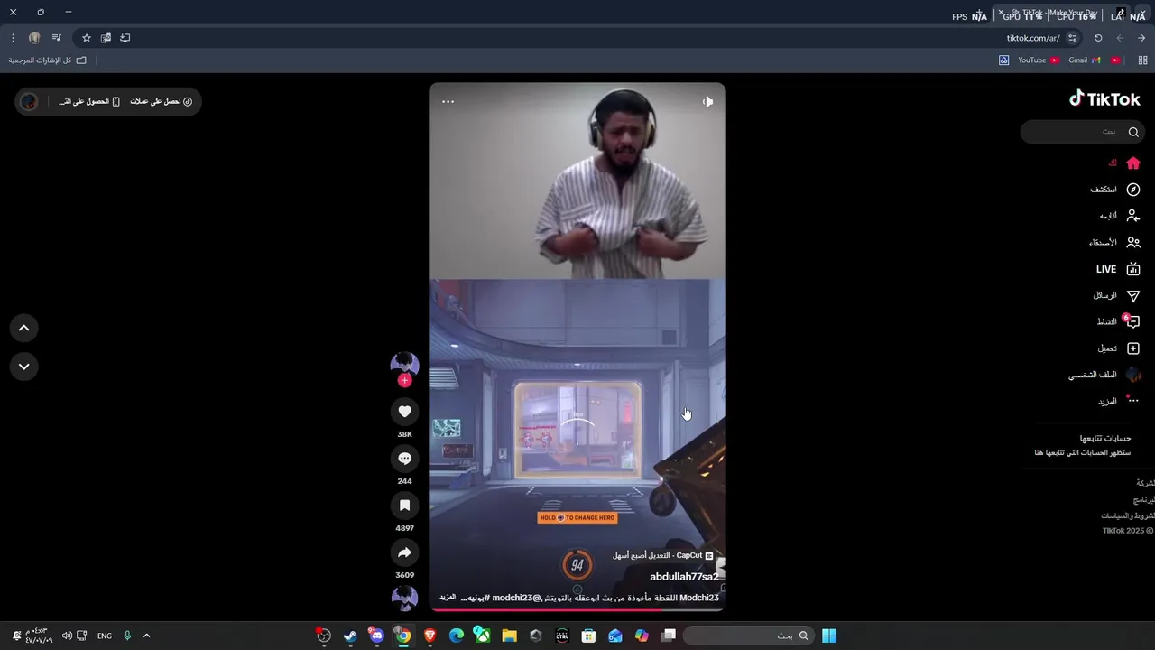Open the Messages icon (الرسائل)
The width and height of the screenshot is (1155, 650).
1133,295
